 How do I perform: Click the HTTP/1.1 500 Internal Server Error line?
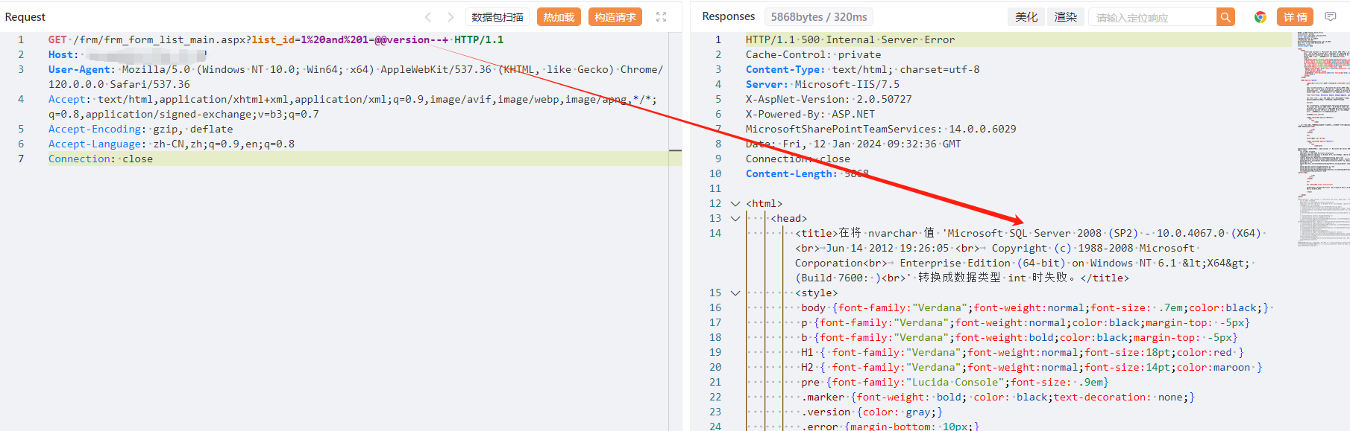(x=850, y=39)
